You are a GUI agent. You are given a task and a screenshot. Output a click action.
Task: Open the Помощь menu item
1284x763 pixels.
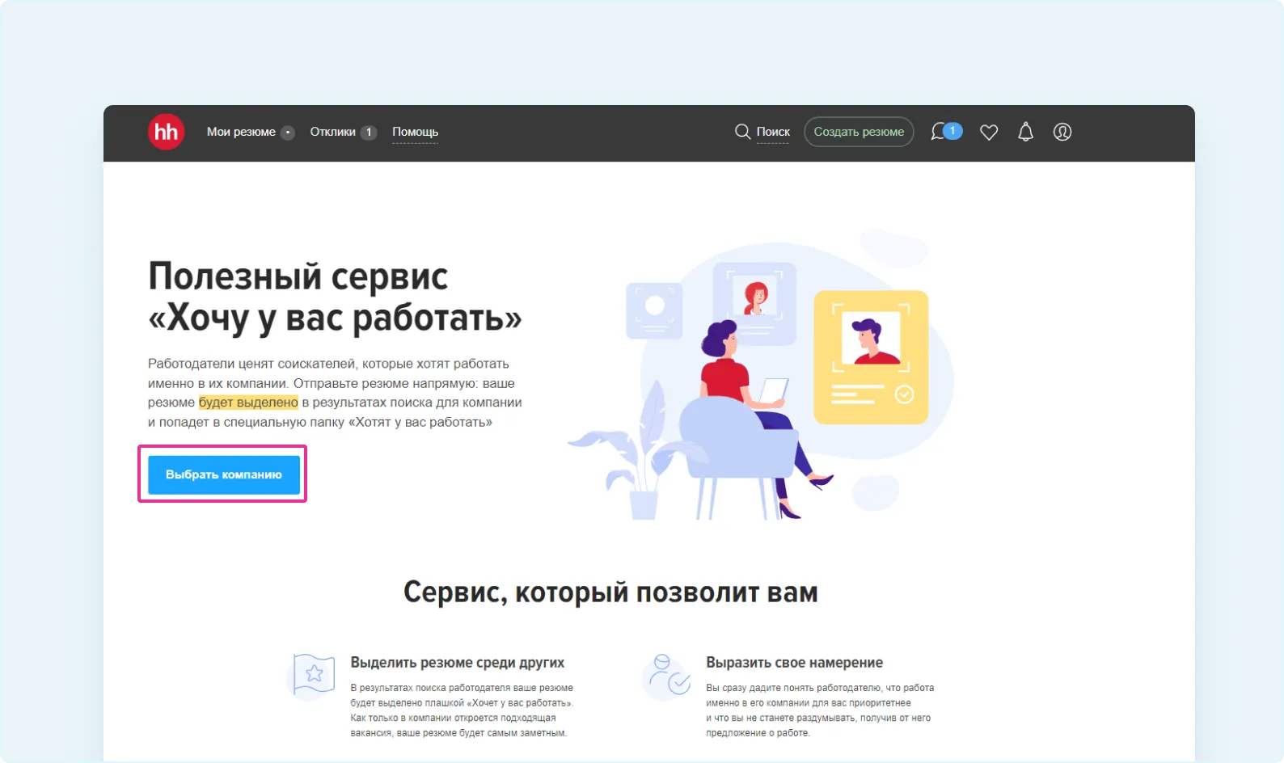coord(415,132)
